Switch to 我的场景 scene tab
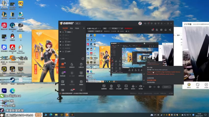The image size is (209, 117). coord(65,28)
